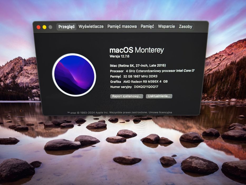
Task: Click the version text Wersja 12.7.6
Action: 119,56
